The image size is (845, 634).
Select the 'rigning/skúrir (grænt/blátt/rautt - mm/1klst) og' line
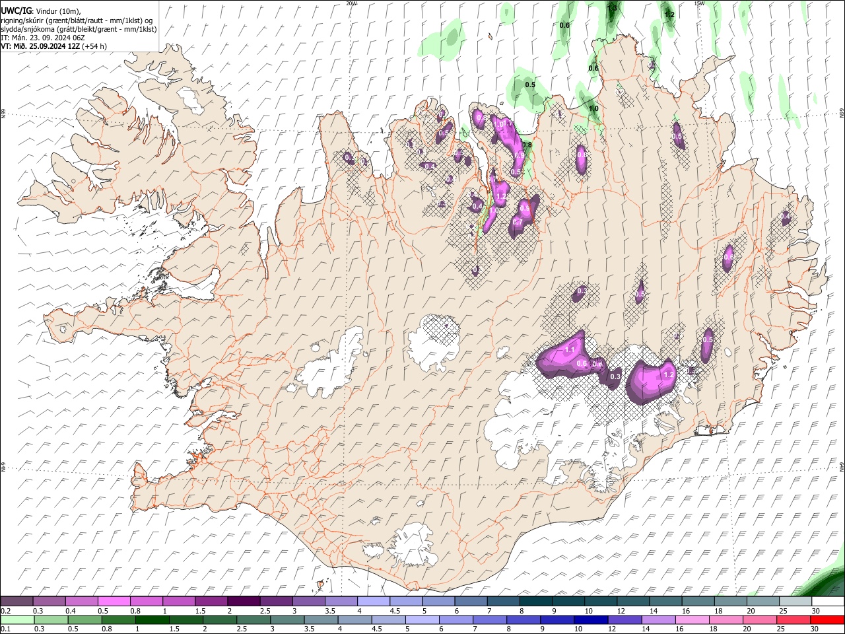pos(77,20)
